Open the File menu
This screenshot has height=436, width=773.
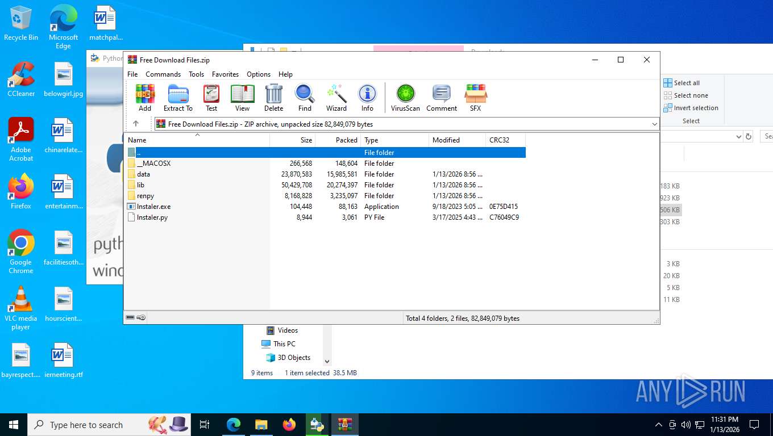[132, 74]
